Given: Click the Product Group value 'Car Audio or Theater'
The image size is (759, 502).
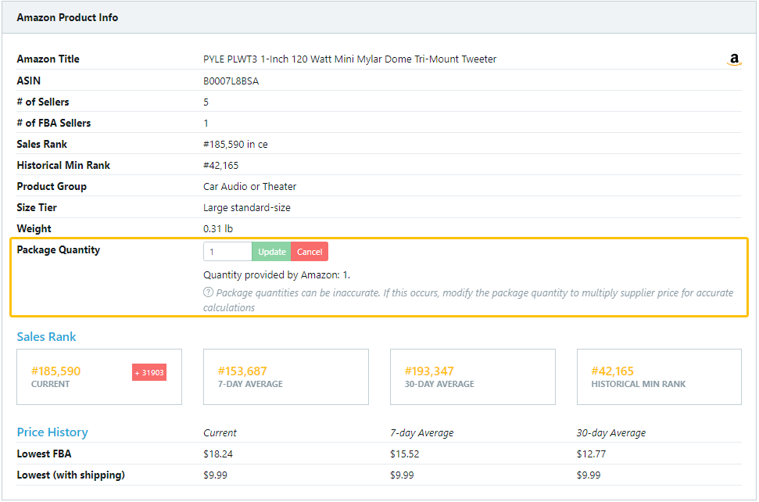Looking at the screenshot, I should 250,186.
